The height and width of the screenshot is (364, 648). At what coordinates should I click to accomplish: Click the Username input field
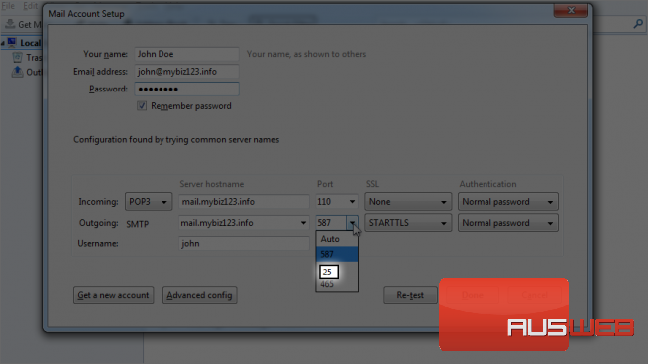[x=244, y=244]
